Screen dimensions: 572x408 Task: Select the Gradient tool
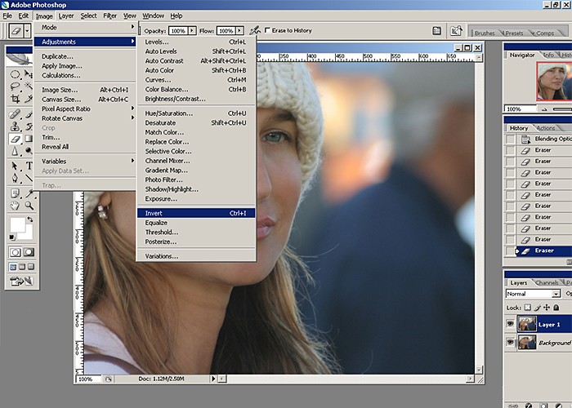click(29, 139)
